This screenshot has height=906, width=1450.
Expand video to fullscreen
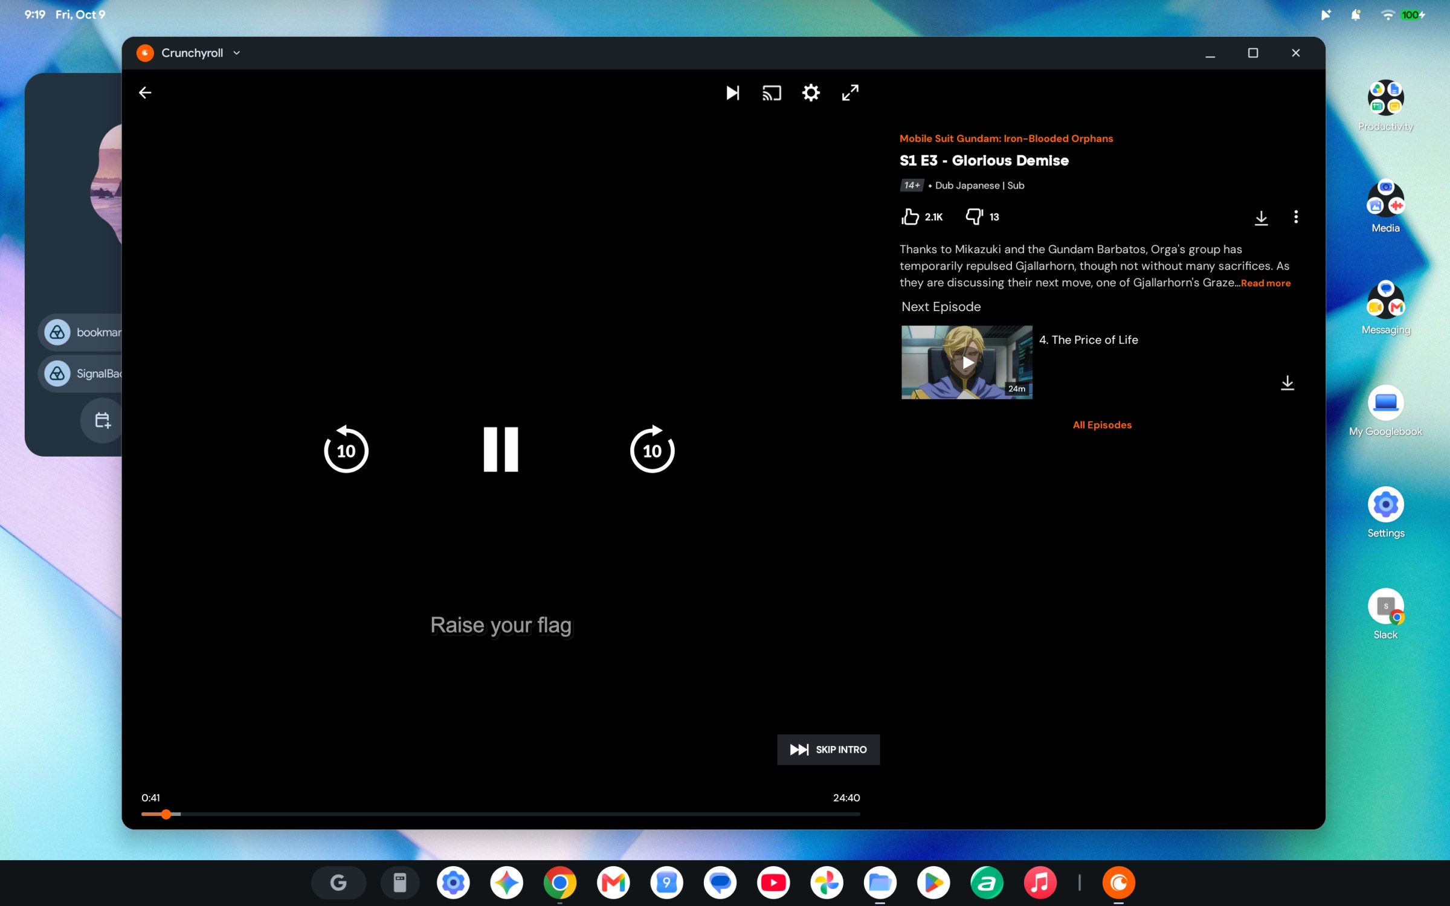click(x=850, y=92)
